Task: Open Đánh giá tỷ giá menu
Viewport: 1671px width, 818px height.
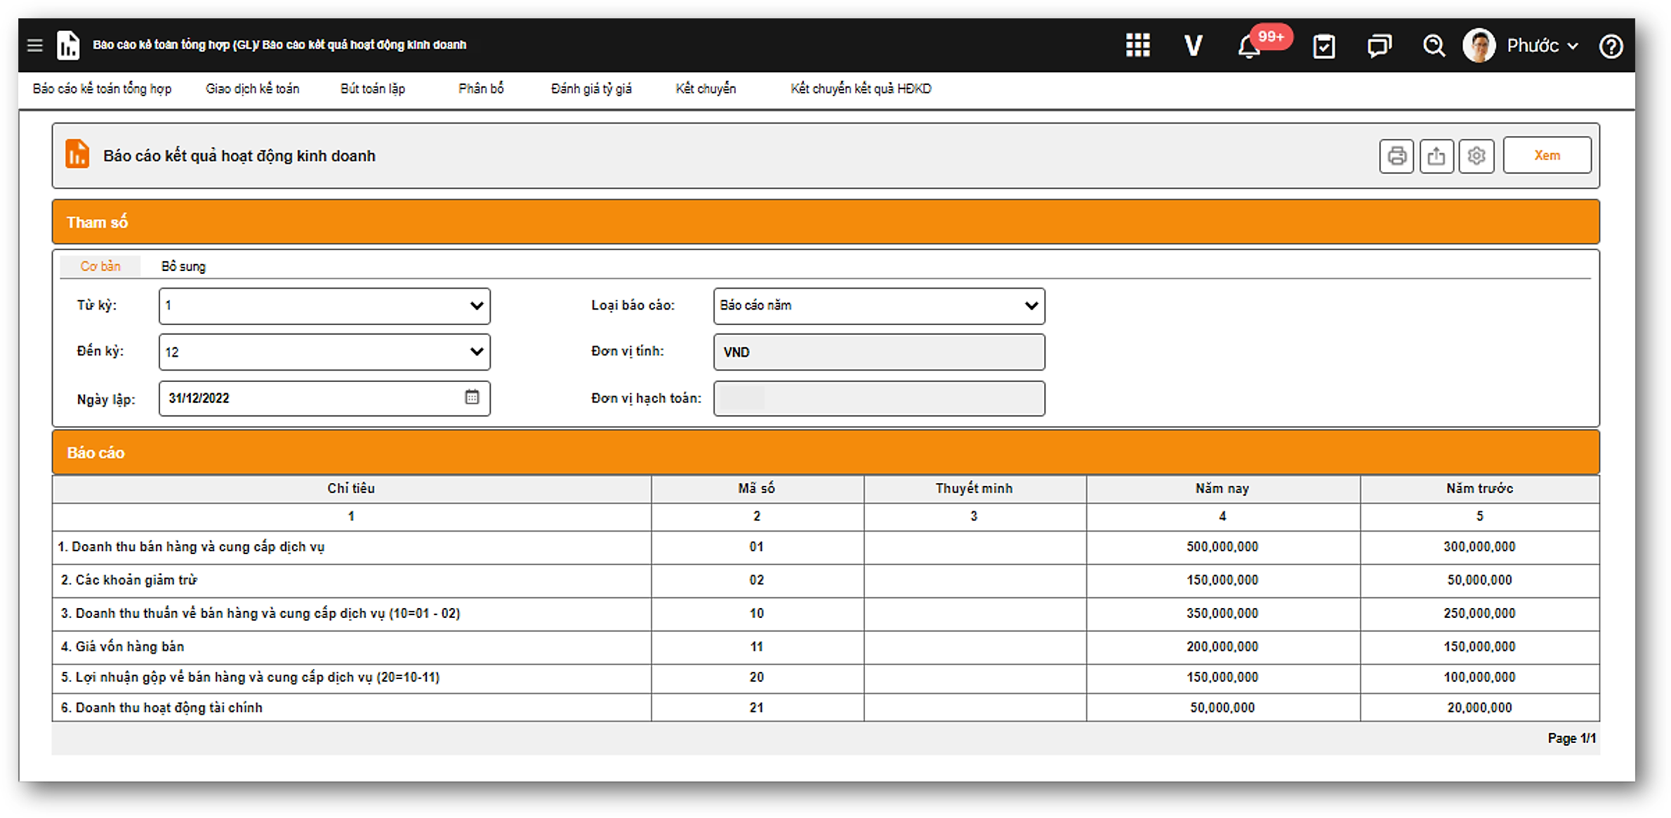Action: pyautogui.click(x=591, y=88)
